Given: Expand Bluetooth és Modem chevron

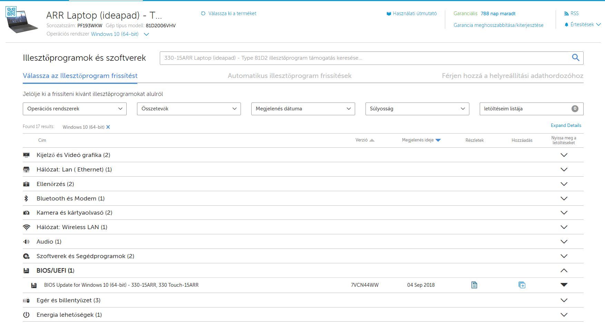Looking at the screenshot, I should coord(564,198).
